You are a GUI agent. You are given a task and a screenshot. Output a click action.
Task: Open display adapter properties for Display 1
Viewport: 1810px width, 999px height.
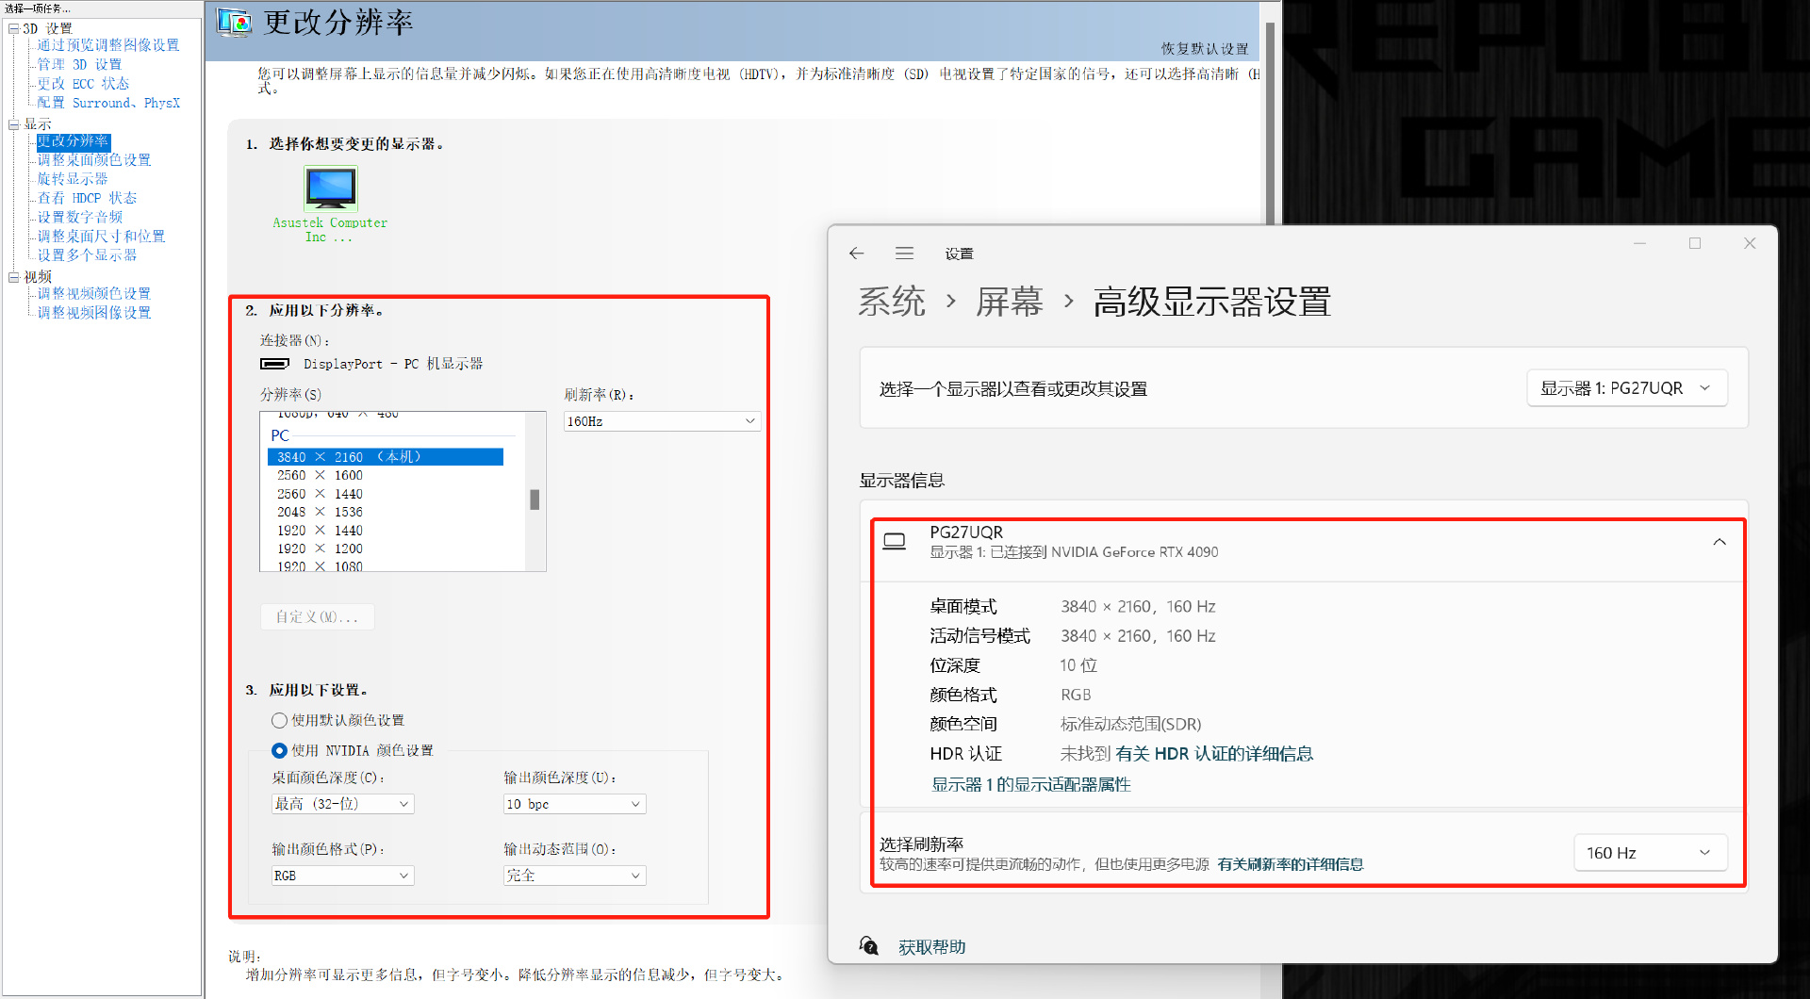[1030, 784]
